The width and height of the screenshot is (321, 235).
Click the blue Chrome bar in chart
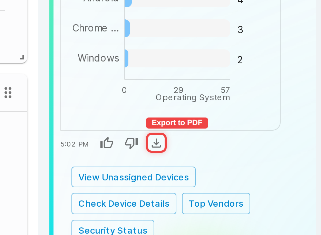127,28
